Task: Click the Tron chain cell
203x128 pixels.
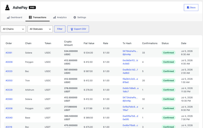Action: coord(27,81)
